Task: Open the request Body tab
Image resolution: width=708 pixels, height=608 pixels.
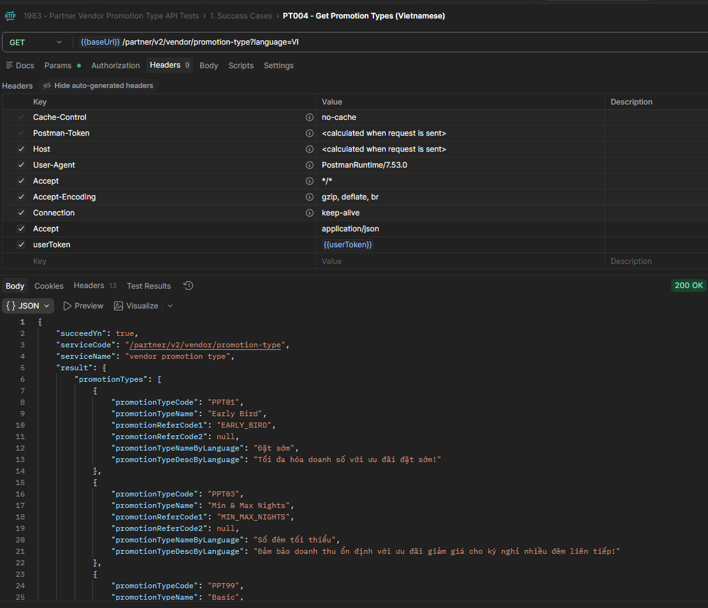Action: click(208, 66)
